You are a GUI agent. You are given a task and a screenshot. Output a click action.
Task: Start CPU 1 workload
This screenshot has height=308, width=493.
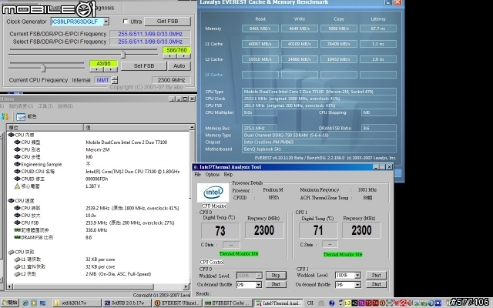(377, 276)
